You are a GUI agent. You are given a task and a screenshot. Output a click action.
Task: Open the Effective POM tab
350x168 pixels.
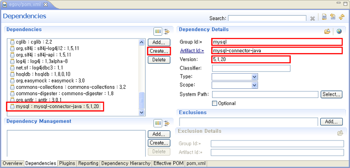pos(169,163)
